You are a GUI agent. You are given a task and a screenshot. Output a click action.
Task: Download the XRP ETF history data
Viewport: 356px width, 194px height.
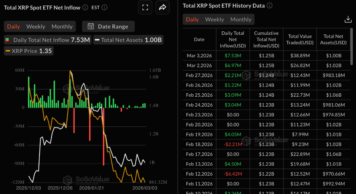coord(348,19)
